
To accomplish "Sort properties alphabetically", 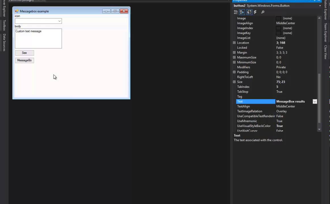I will (242, 12).
